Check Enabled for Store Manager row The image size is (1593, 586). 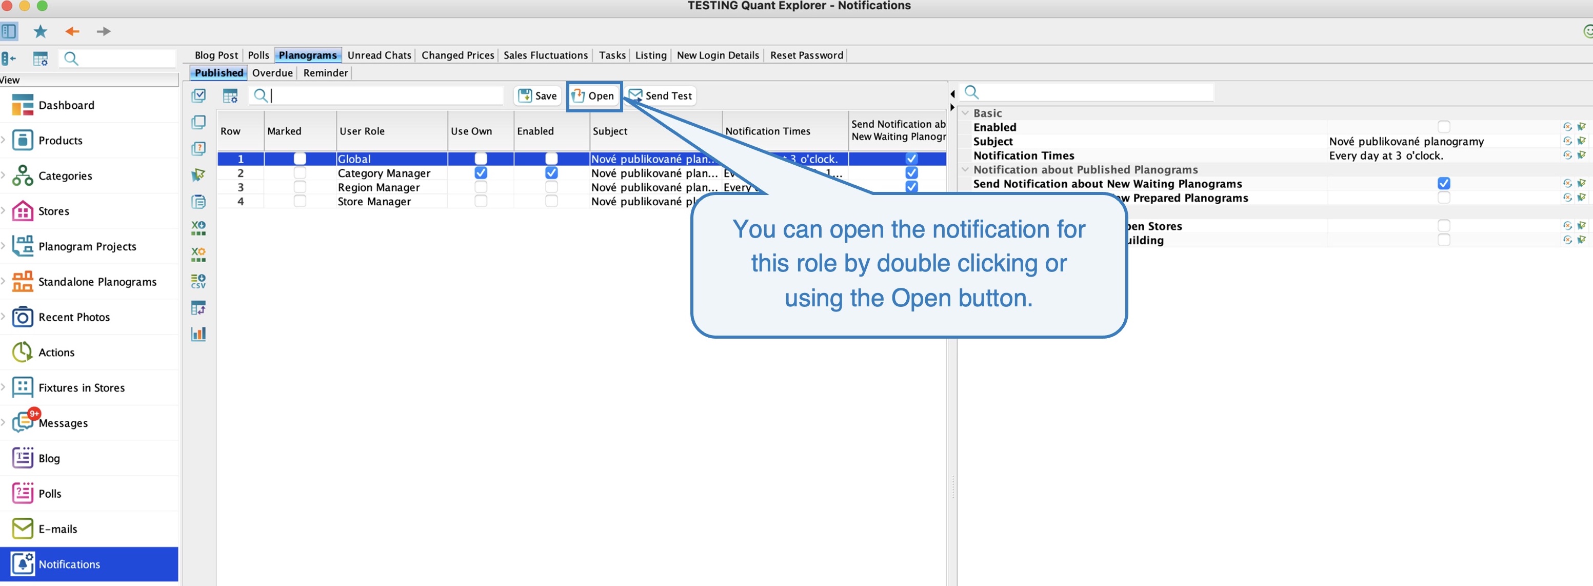[551, 201]
